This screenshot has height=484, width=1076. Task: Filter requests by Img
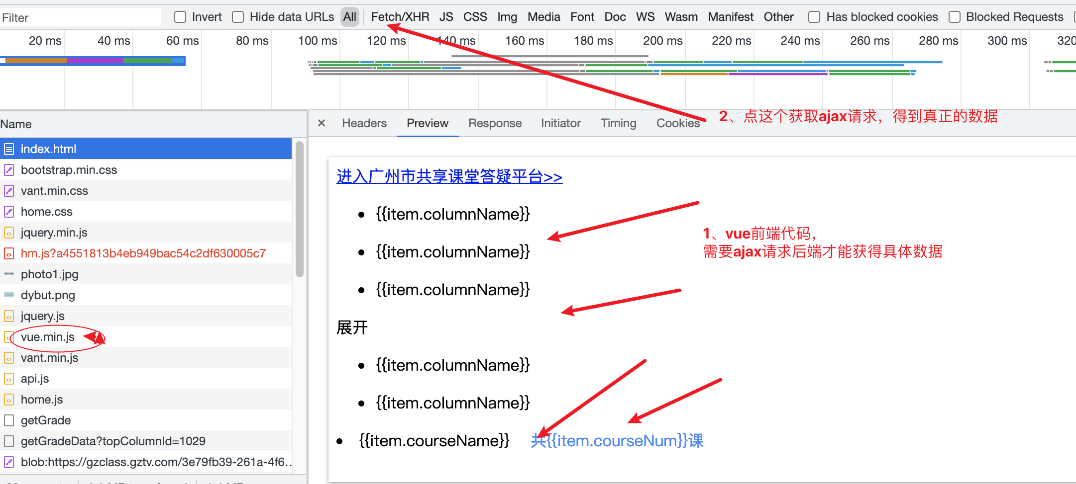507,17
